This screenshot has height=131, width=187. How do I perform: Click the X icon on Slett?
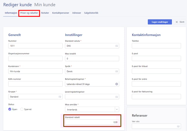[x=177, y=22]
